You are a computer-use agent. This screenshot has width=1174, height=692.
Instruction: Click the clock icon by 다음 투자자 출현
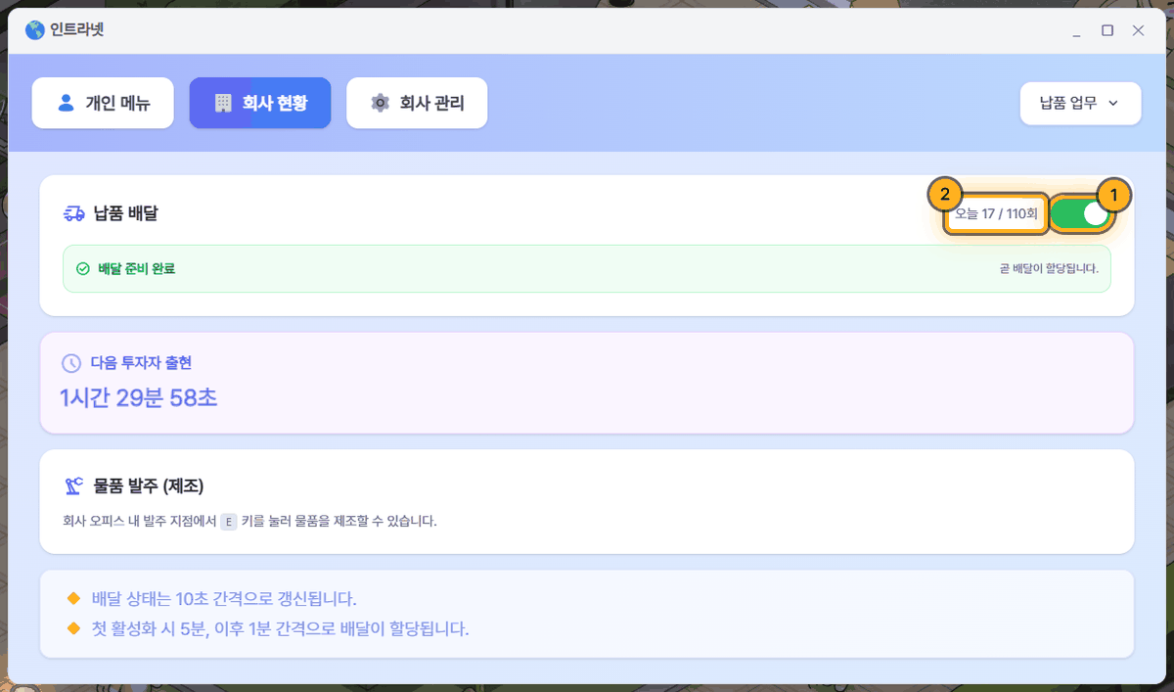pyautogui.click(x=71, y=363)
